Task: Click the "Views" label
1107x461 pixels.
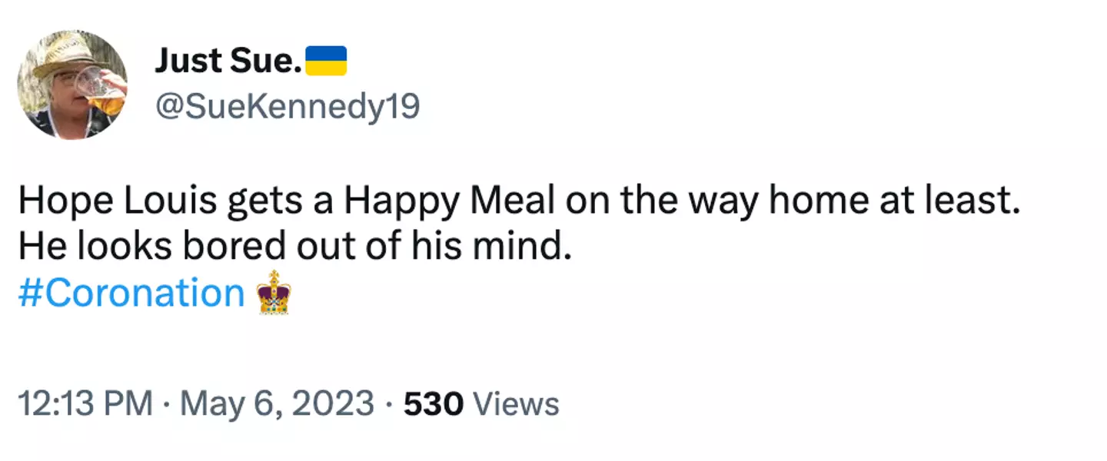Action: click(516, 404)
